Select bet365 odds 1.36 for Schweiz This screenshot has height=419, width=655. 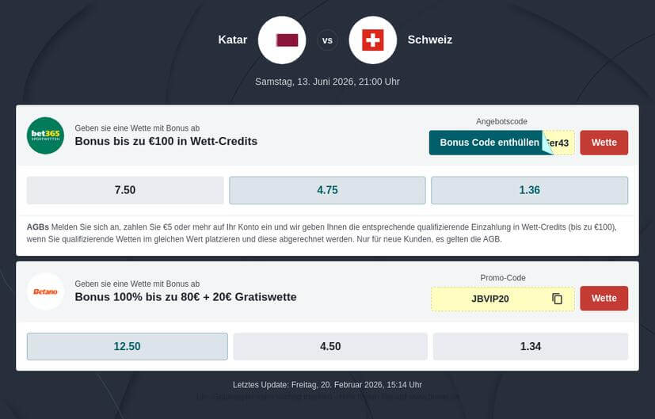click(x=529, y=190)
